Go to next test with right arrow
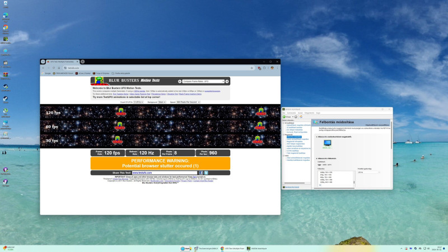448x252 pixels. pos(227,81)
